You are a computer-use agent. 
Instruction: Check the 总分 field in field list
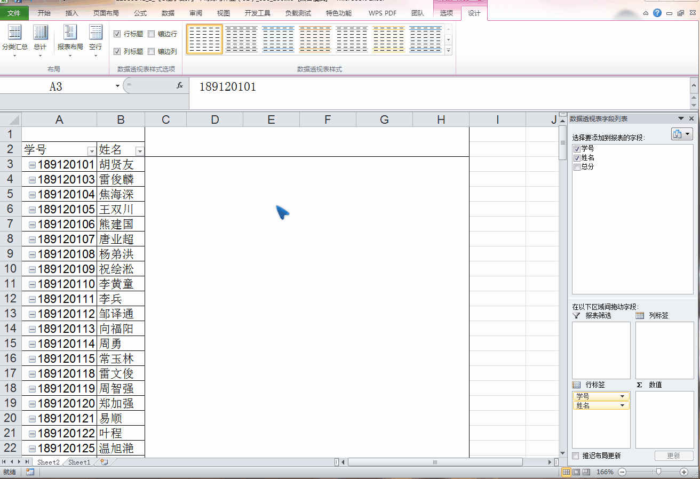tap(577, 167)
